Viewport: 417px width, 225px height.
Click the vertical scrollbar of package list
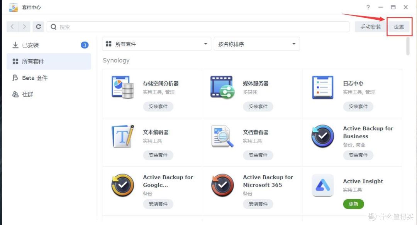pyautogui.click(x=408, y=46)
